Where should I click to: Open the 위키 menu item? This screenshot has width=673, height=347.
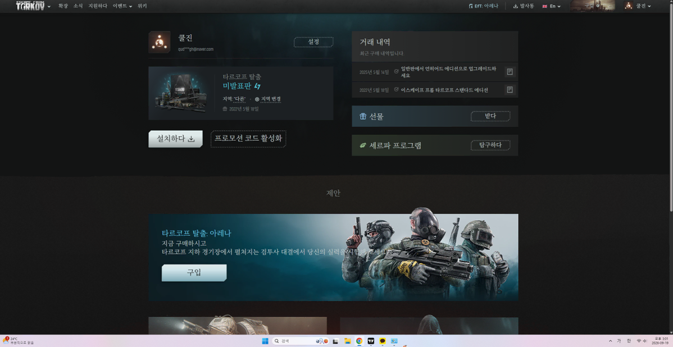(142, 6)
